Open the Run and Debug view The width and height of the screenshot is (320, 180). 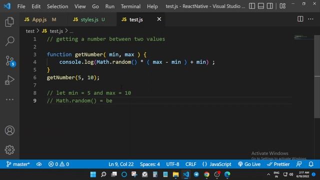[x=9, y=80]
